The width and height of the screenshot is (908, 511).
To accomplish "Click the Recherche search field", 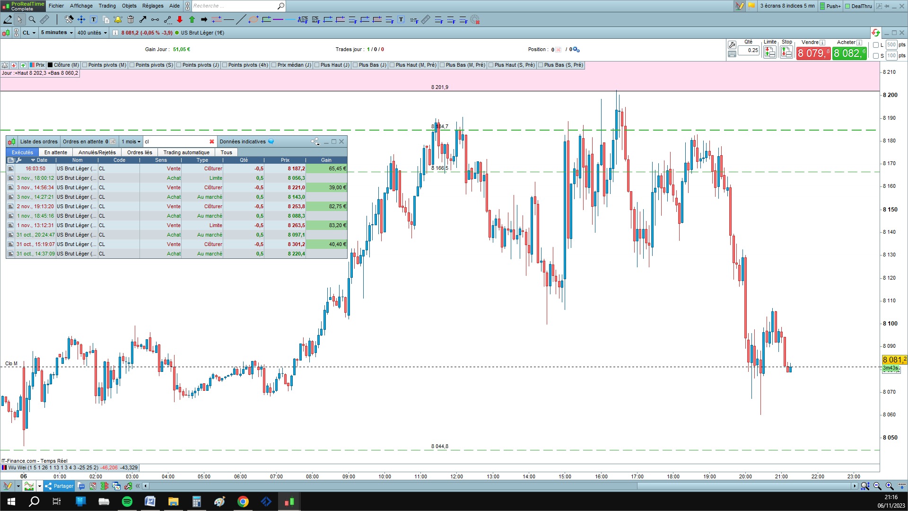I will pos(234,6).
